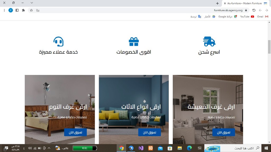Reload the furniture page
Image resolution: width=271 pixels, height=152 pixels.
[254, 10]
